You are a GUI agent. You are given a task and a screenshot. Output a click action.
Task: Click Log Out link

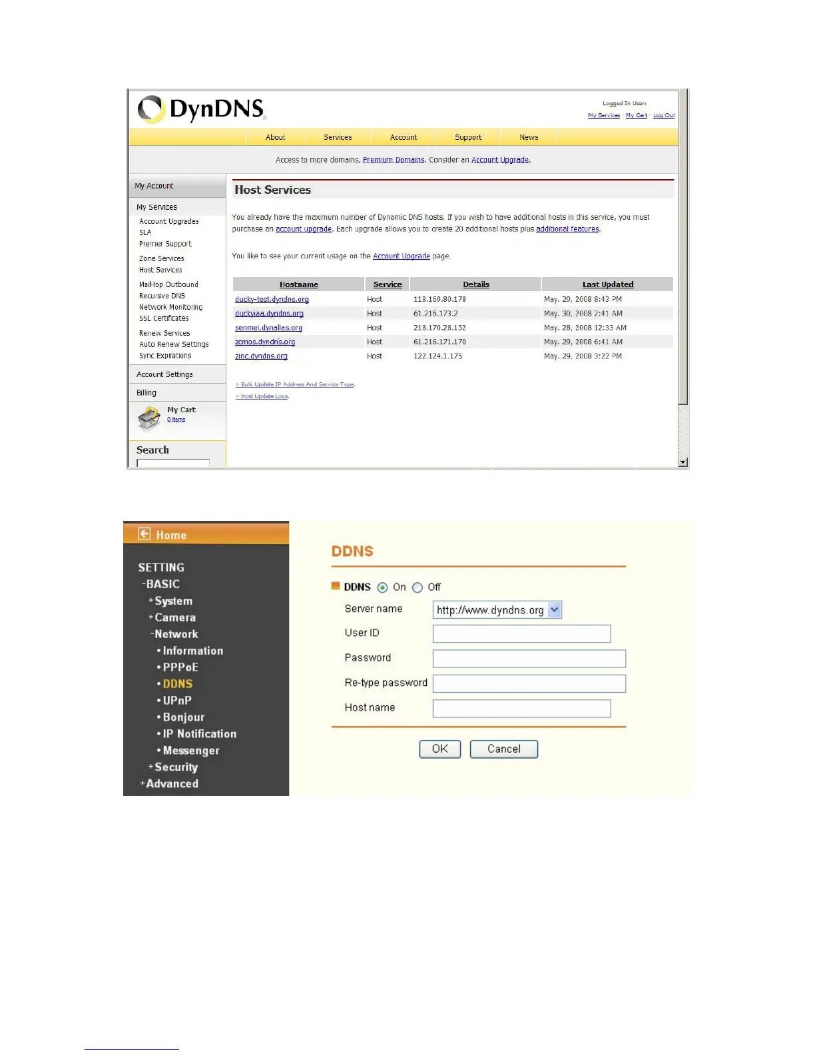pos(664,116)
